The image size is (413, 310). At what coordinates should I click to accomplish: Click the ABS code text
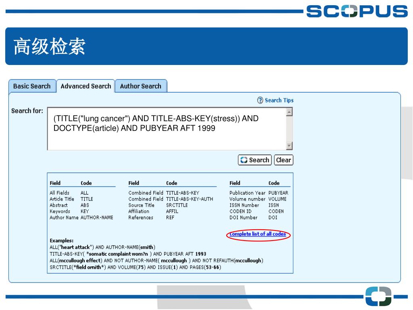click(85, 205)
